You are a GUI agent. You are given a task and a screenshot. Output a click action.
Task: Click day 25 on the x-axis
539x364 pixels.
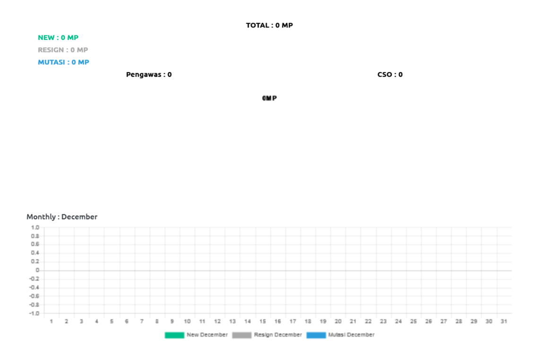click(414, 321)
